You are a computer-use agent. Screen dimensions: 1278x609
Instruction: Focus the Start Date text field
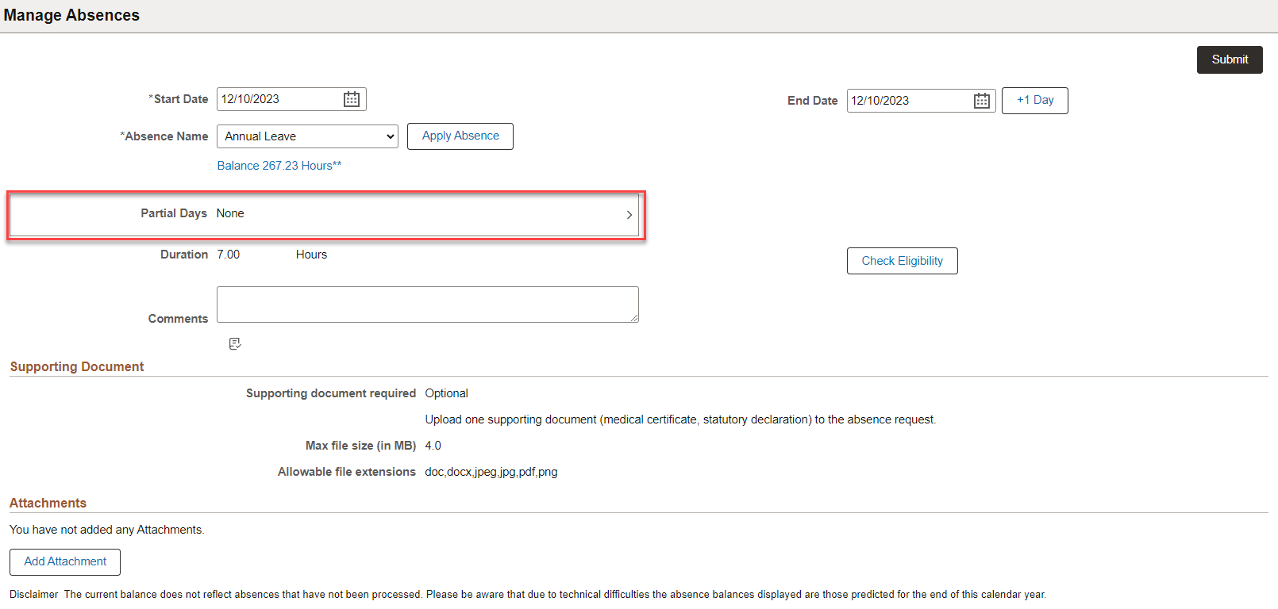click(x=278, y=99)
